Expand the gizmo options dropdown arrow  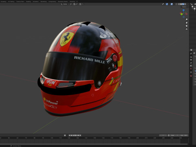(169, 4)
